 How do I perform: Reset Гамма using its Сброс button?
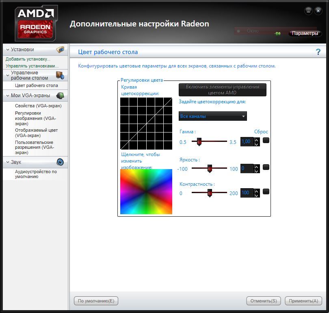(266, 140)
